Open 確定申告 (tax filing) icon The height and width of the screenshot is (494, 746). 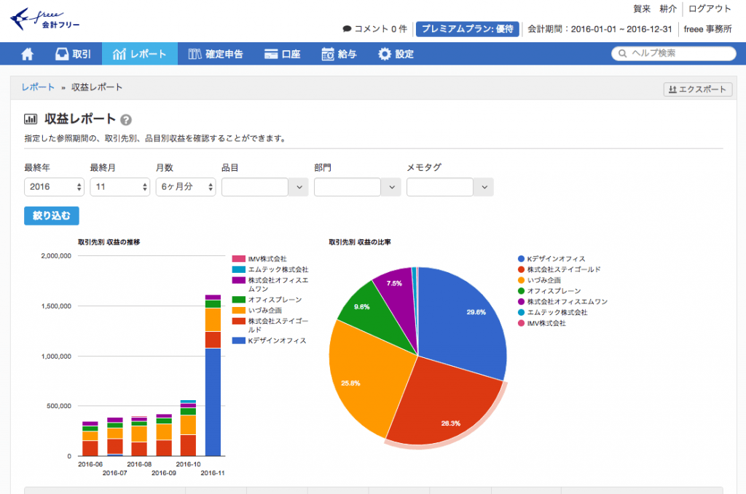tap(195, 53)
